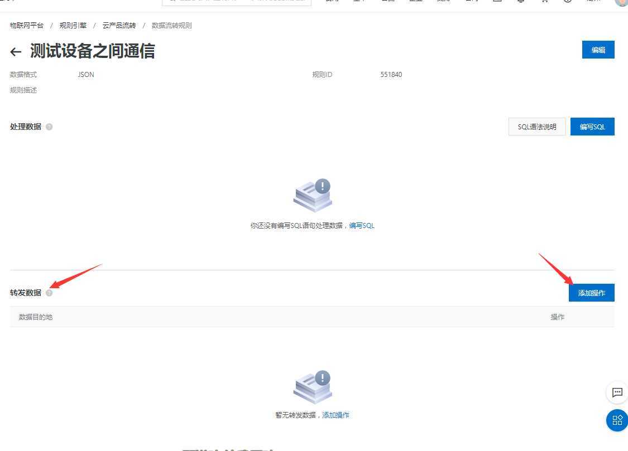Open the 物联网平台 breadcrumb link

pyautogui.click(x=27, y=25)
